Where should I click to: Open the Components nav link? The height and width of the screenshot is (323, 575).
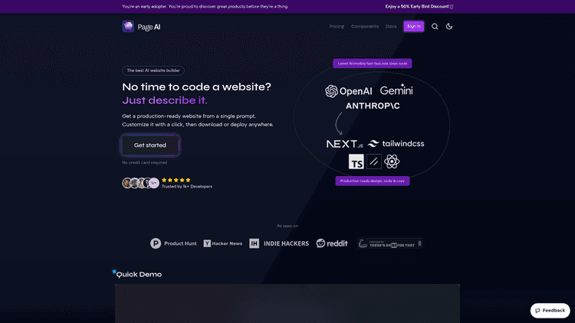pyautogui.click(x=365, y=26)
